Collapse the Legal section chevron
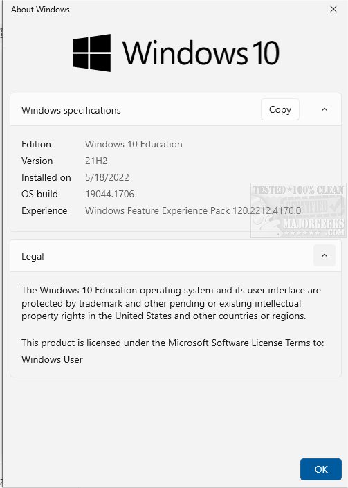Image resolution: width=348 pixels, height=488 pixels. click(324, 255)
